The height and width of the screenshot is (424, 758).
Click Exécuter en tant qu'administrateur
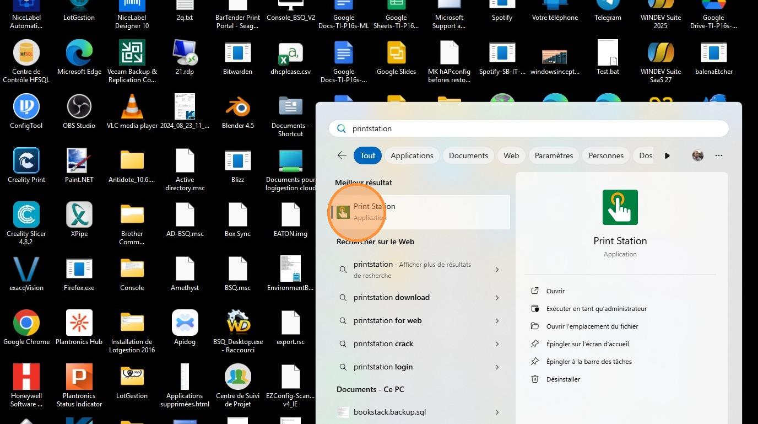tap(597, 309)
